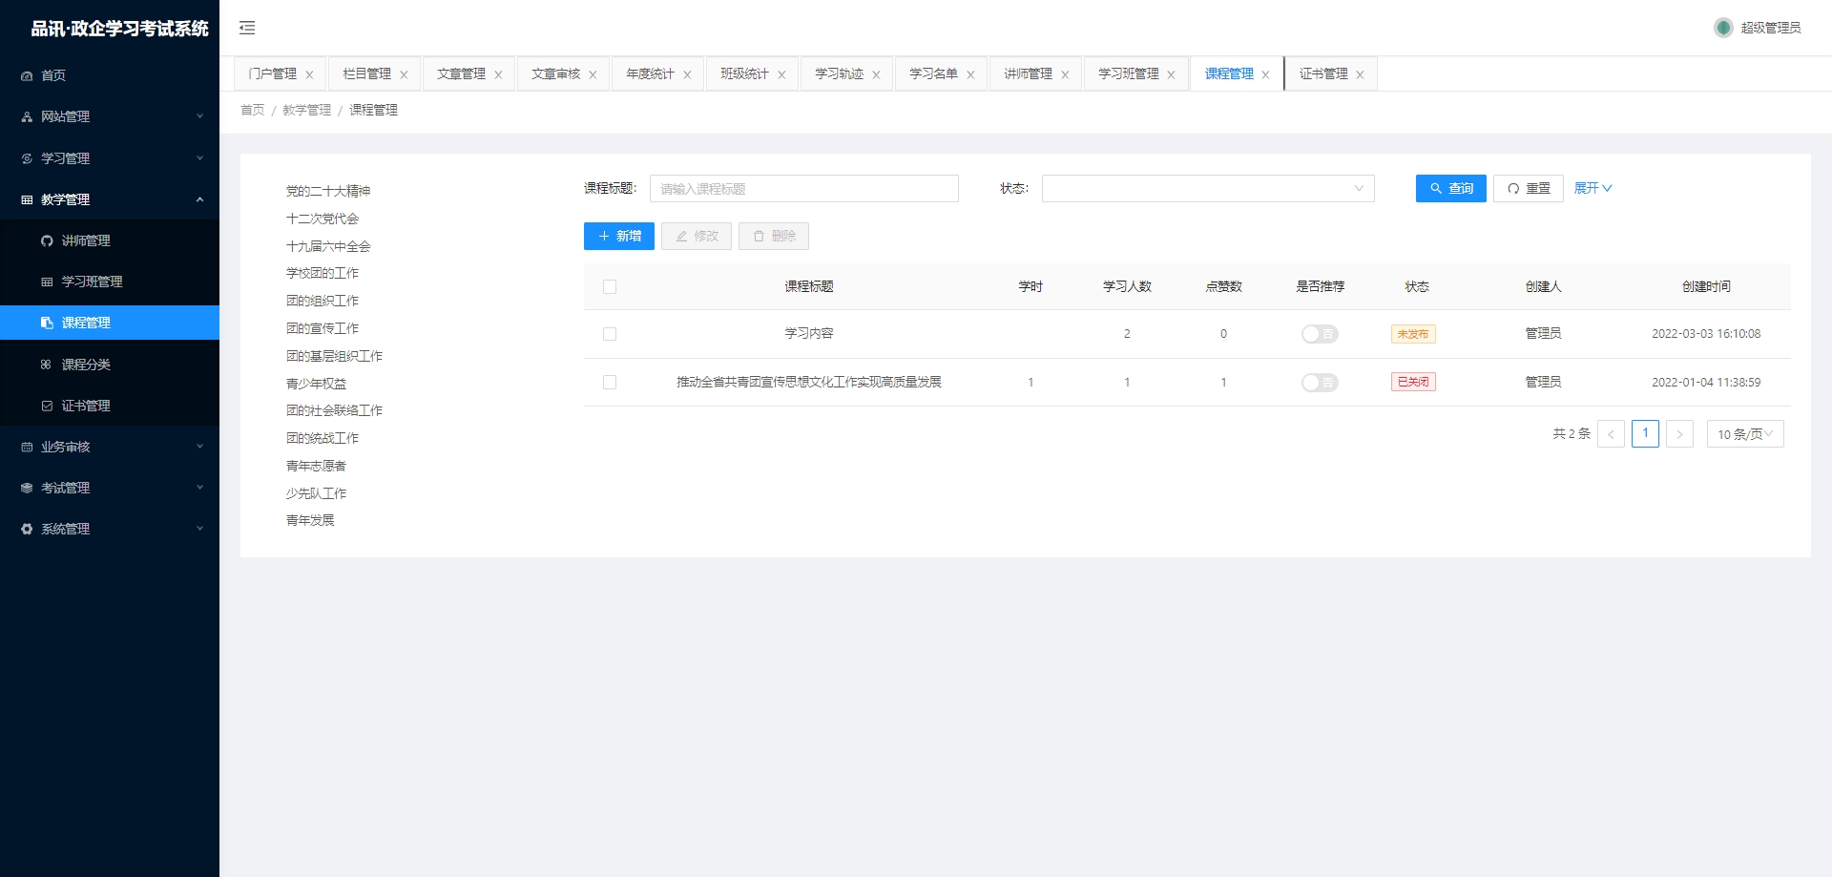Close the 年度统计 tab
This screenshot has width=1832, height=877.
pyautogui.click(x=687, y=74)
